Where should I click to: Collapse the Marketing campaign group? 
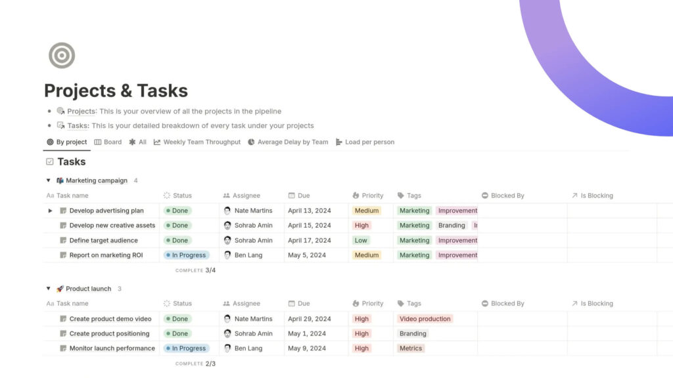(49, 180)
